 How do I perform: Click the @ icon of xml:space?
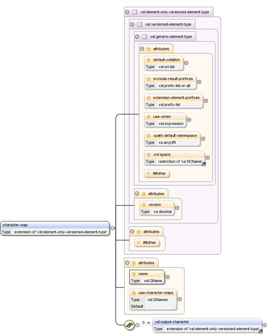tap(149, 155)
